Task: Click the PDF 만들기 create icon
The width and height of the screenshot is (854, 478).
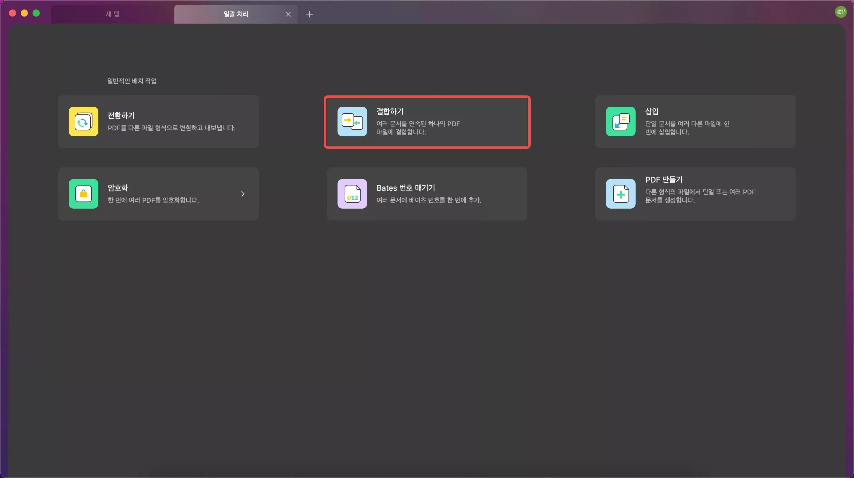Action: tap(620, 193)
